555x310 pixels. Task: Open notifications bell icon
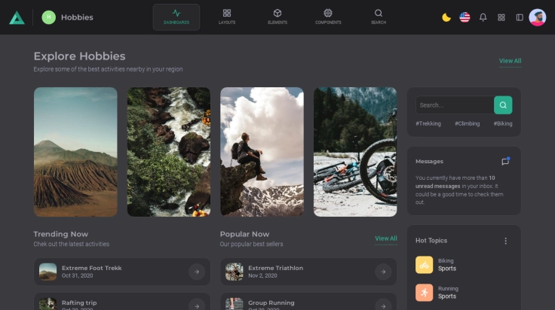(483, 17)
